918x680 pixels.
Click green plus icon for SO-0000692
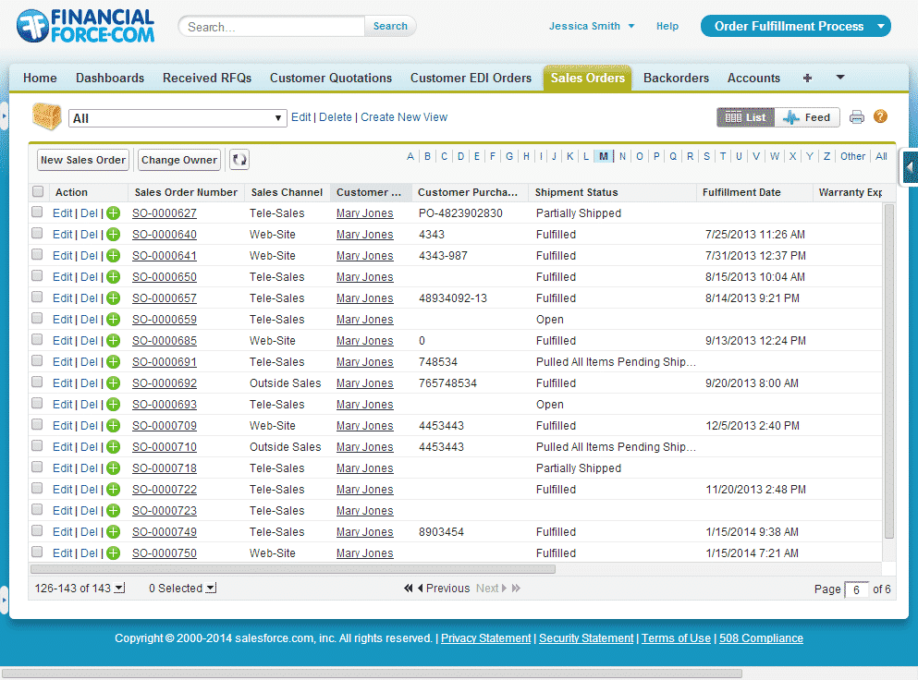click(x=114, y=383)
